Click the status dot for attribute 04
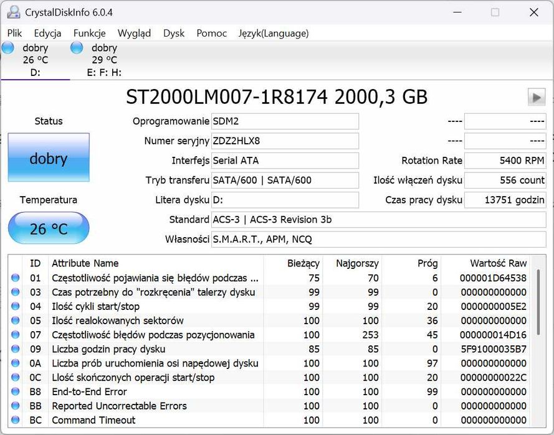554x435 pixels. [16, 306]
